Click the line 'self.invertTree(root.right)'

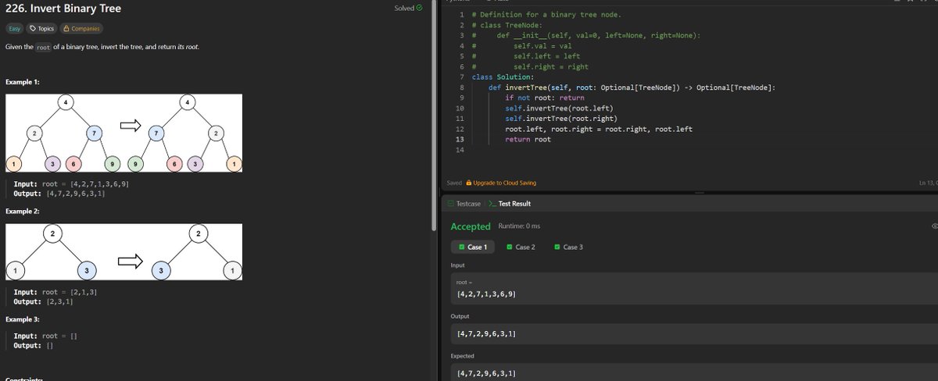tap(561, 118)
